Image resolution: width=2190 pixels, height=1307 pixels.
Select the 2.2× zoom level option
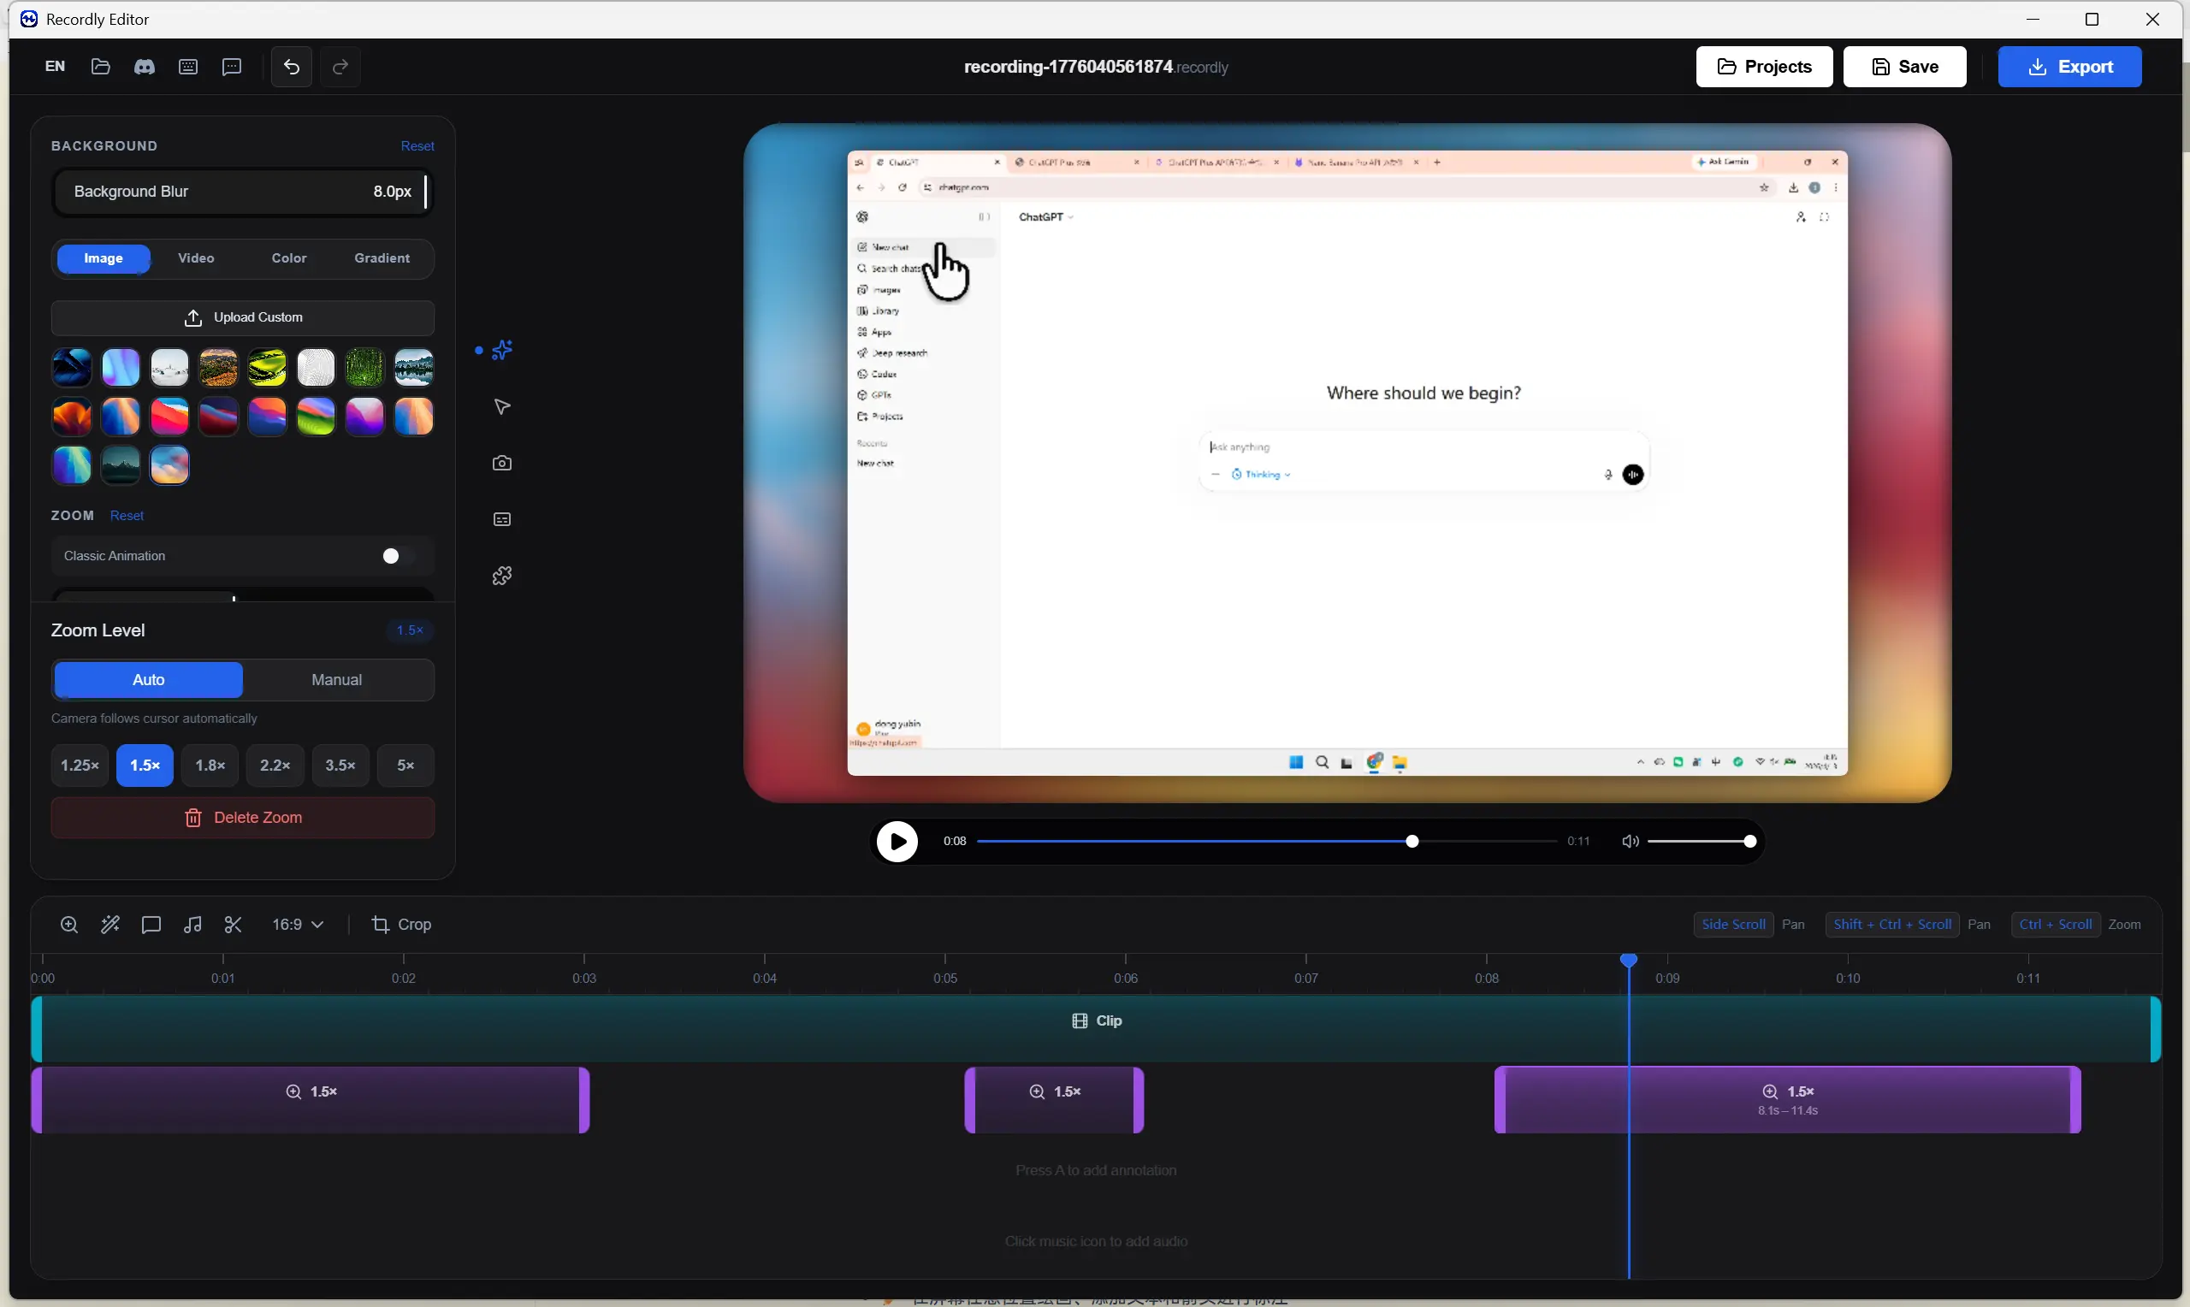pyautogui.click(x=275, y=766)
